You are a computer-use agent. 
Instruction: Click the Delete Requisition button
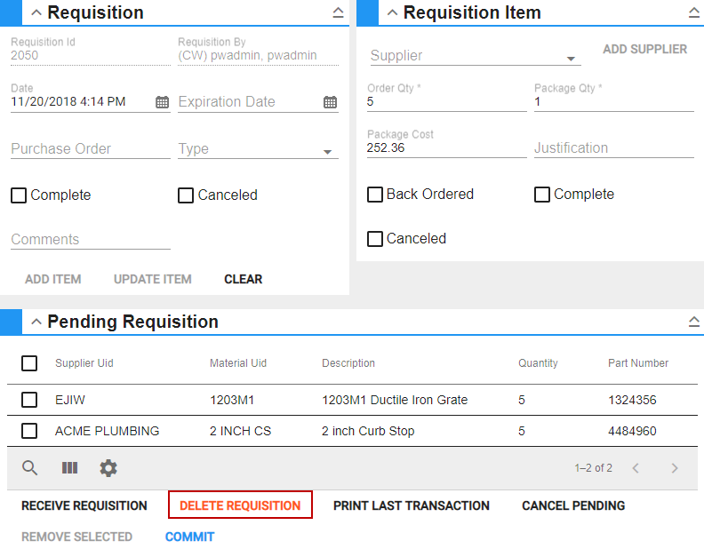pyautogui.click(x=240, y=505)
